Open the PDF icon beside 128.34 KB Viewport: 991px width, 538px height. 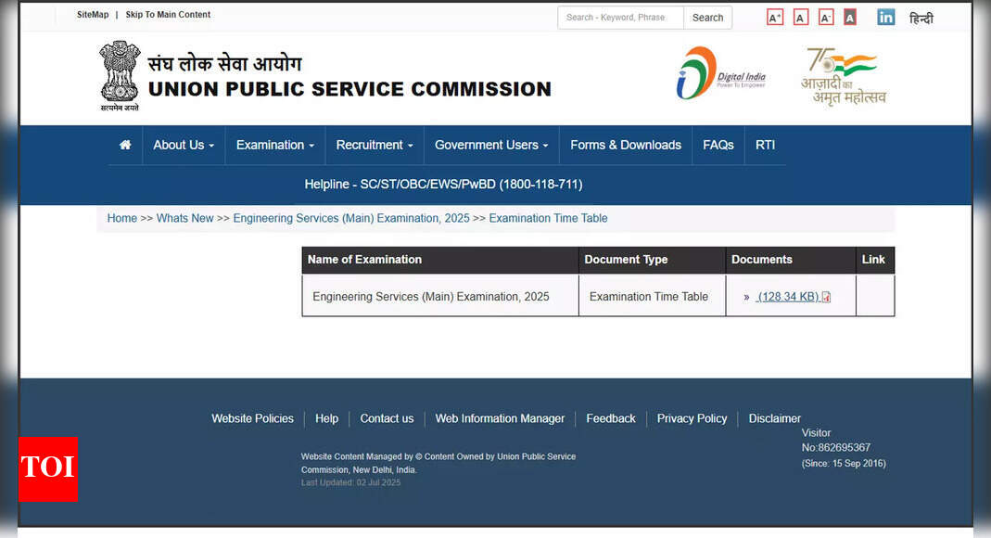click(826, 298)
